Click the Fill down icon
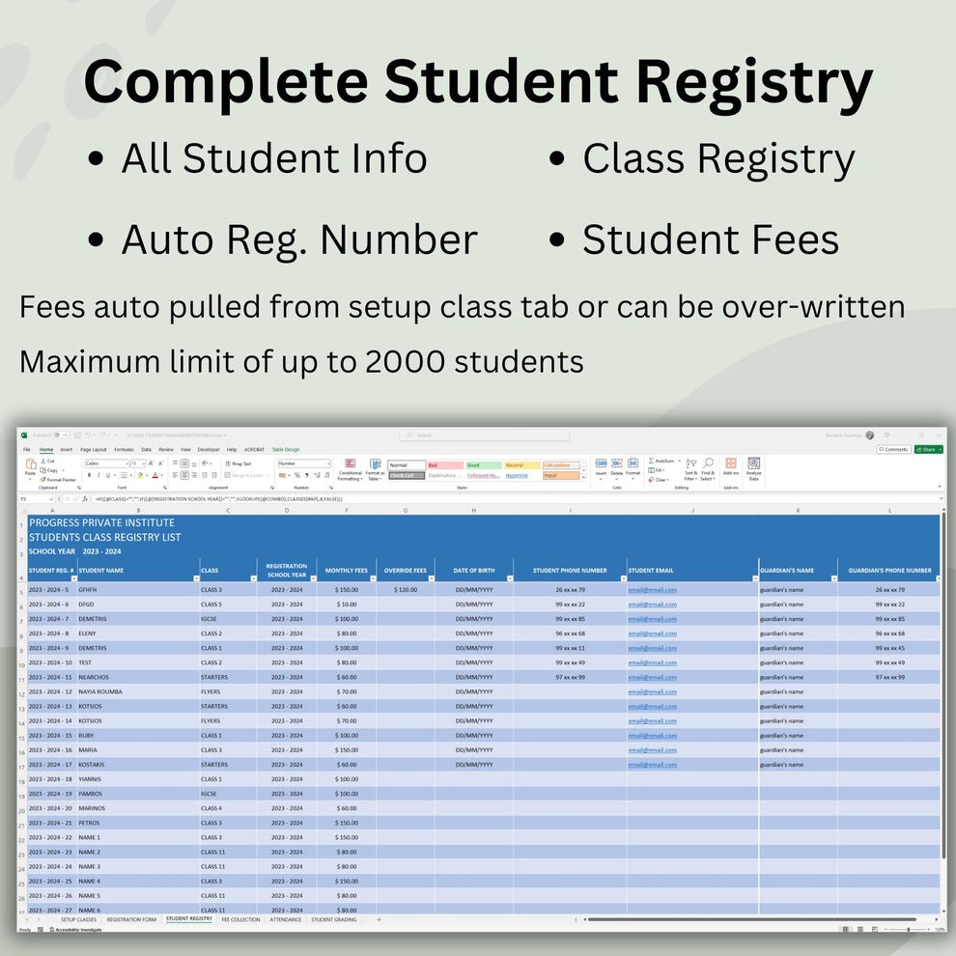 coord(651,470)
